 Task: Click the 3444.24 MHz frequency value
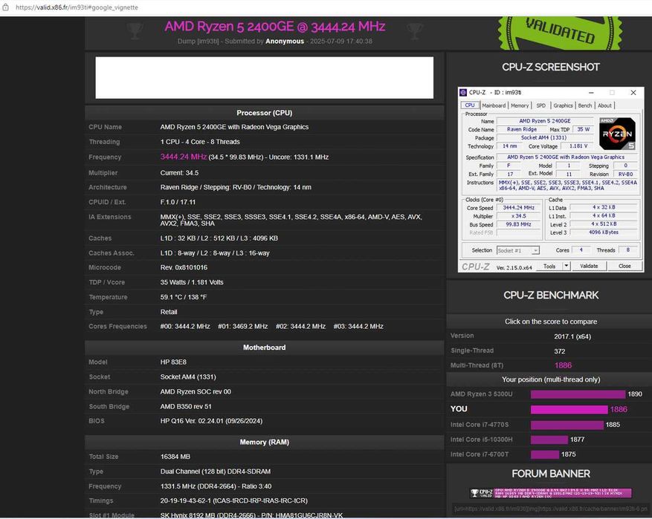[184, 157]
